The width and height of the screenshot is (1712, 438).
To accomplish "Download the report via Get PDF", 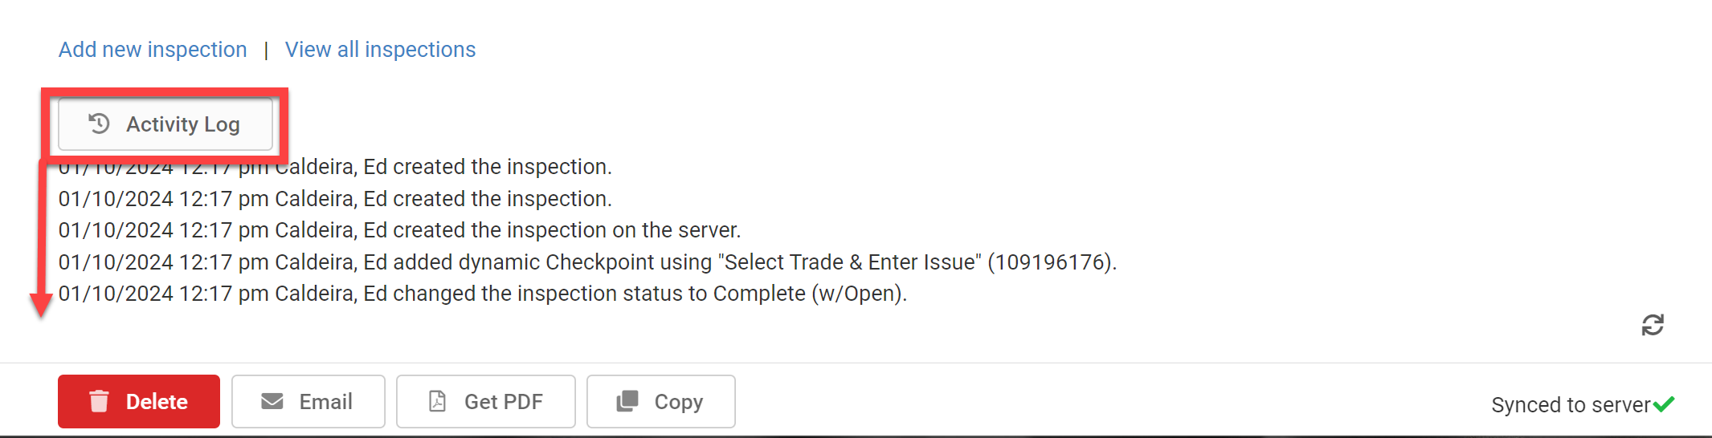I will tap(486, 401).
